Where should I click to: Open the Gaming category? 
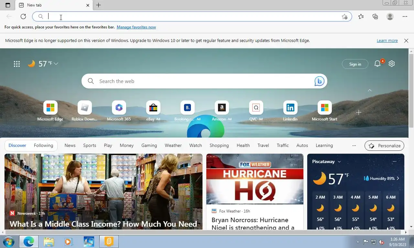(x=149, y=145)
